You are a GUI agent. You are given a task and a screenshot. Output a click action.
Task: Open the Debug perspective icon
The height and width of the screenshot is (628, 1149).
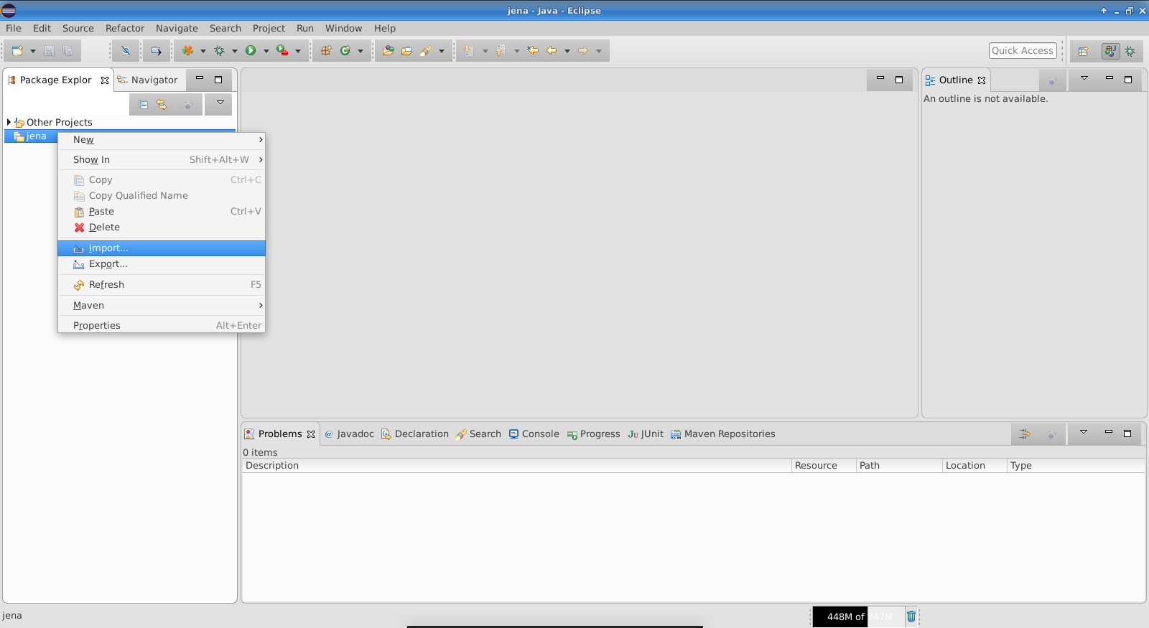(x=1130, y=51)
